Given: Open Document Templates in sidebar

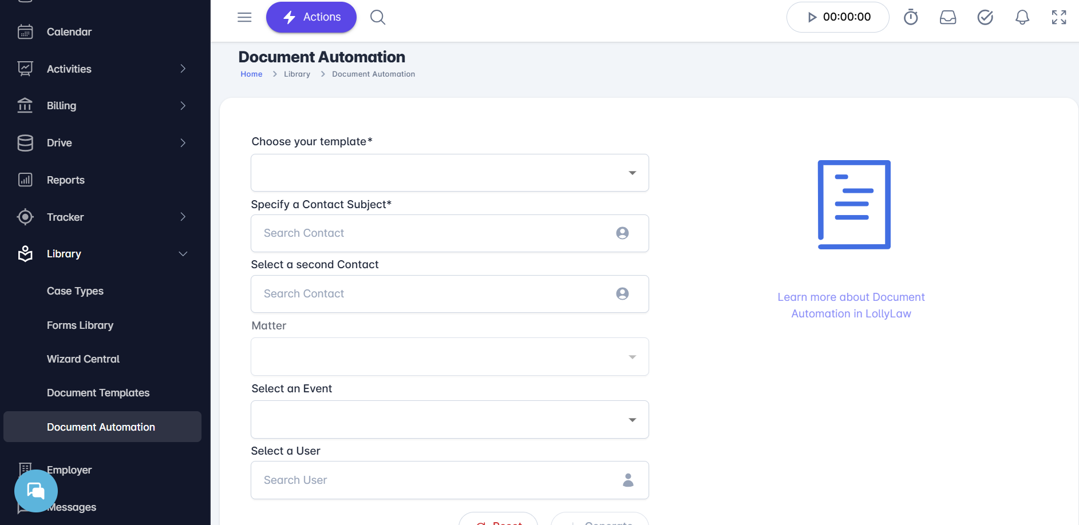Looking at the screenshot, I should 98,393.
